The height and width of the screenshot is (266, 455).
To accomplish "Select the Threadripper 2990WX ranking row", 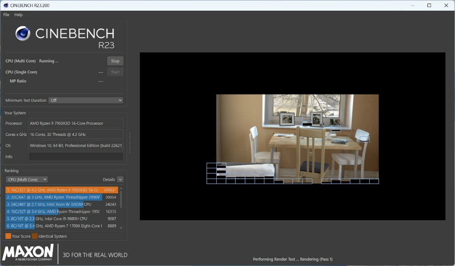I will [61, 197].
